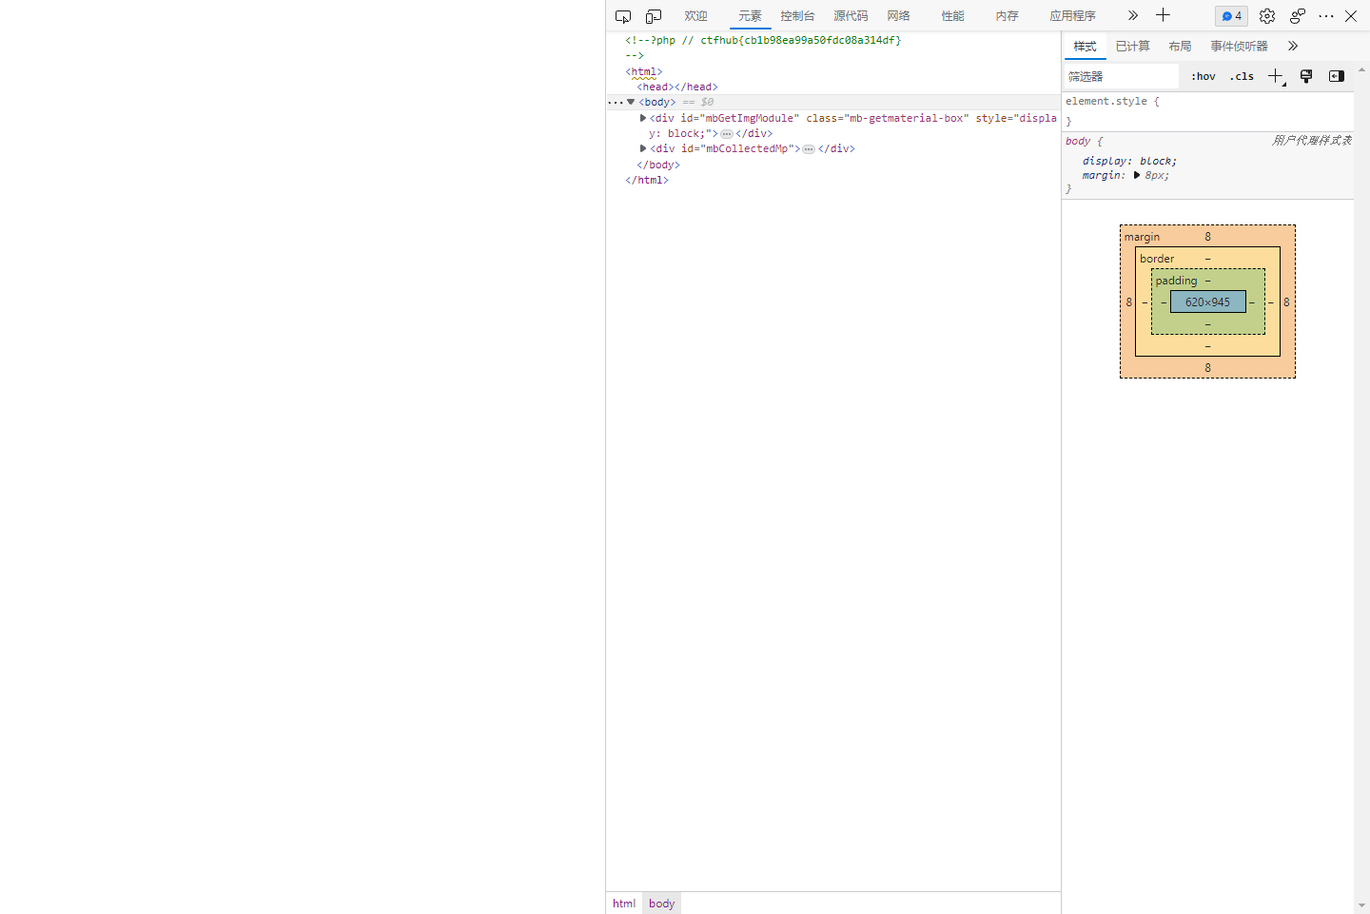The width and height of the screenshot is (1370, 914).
Task: Select the closing body tag line
Action: click(x=658, y=165)
